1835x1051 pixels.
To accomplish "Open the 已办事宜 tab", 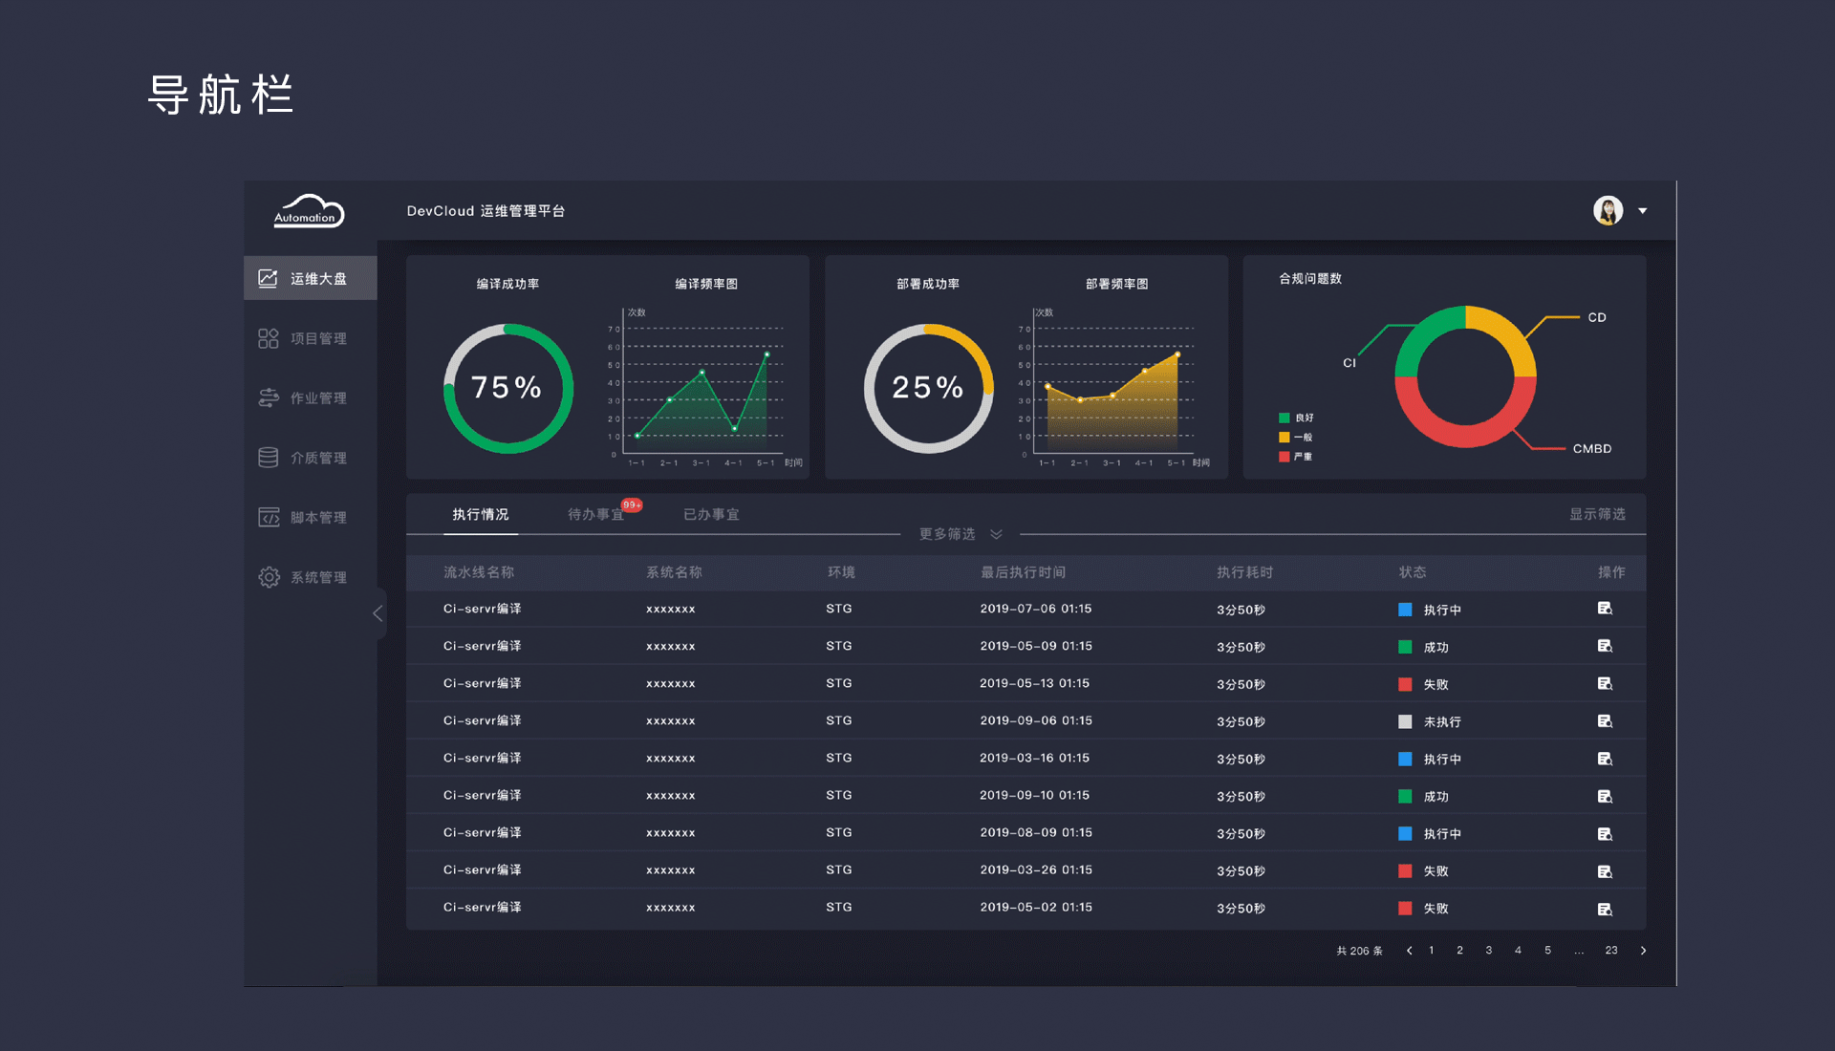I will 710,514.
